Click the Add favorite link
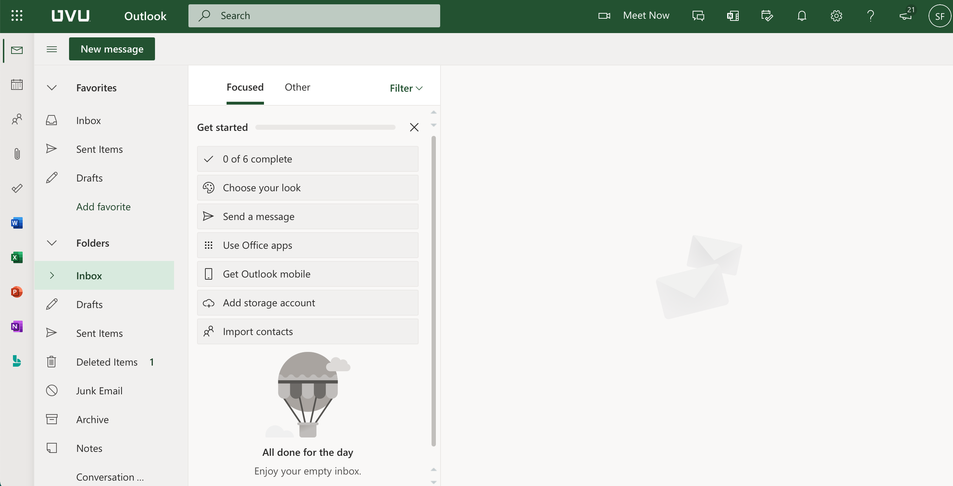Screen dimensions: 953x486 coord(103,207)
